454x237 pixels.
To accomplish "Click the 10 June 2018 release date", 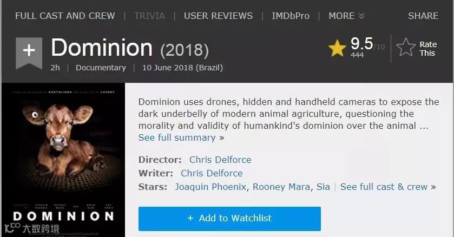I will click(182, 68).
